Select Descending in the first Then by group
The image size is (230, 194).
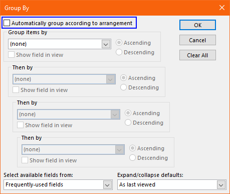[123, 87]
